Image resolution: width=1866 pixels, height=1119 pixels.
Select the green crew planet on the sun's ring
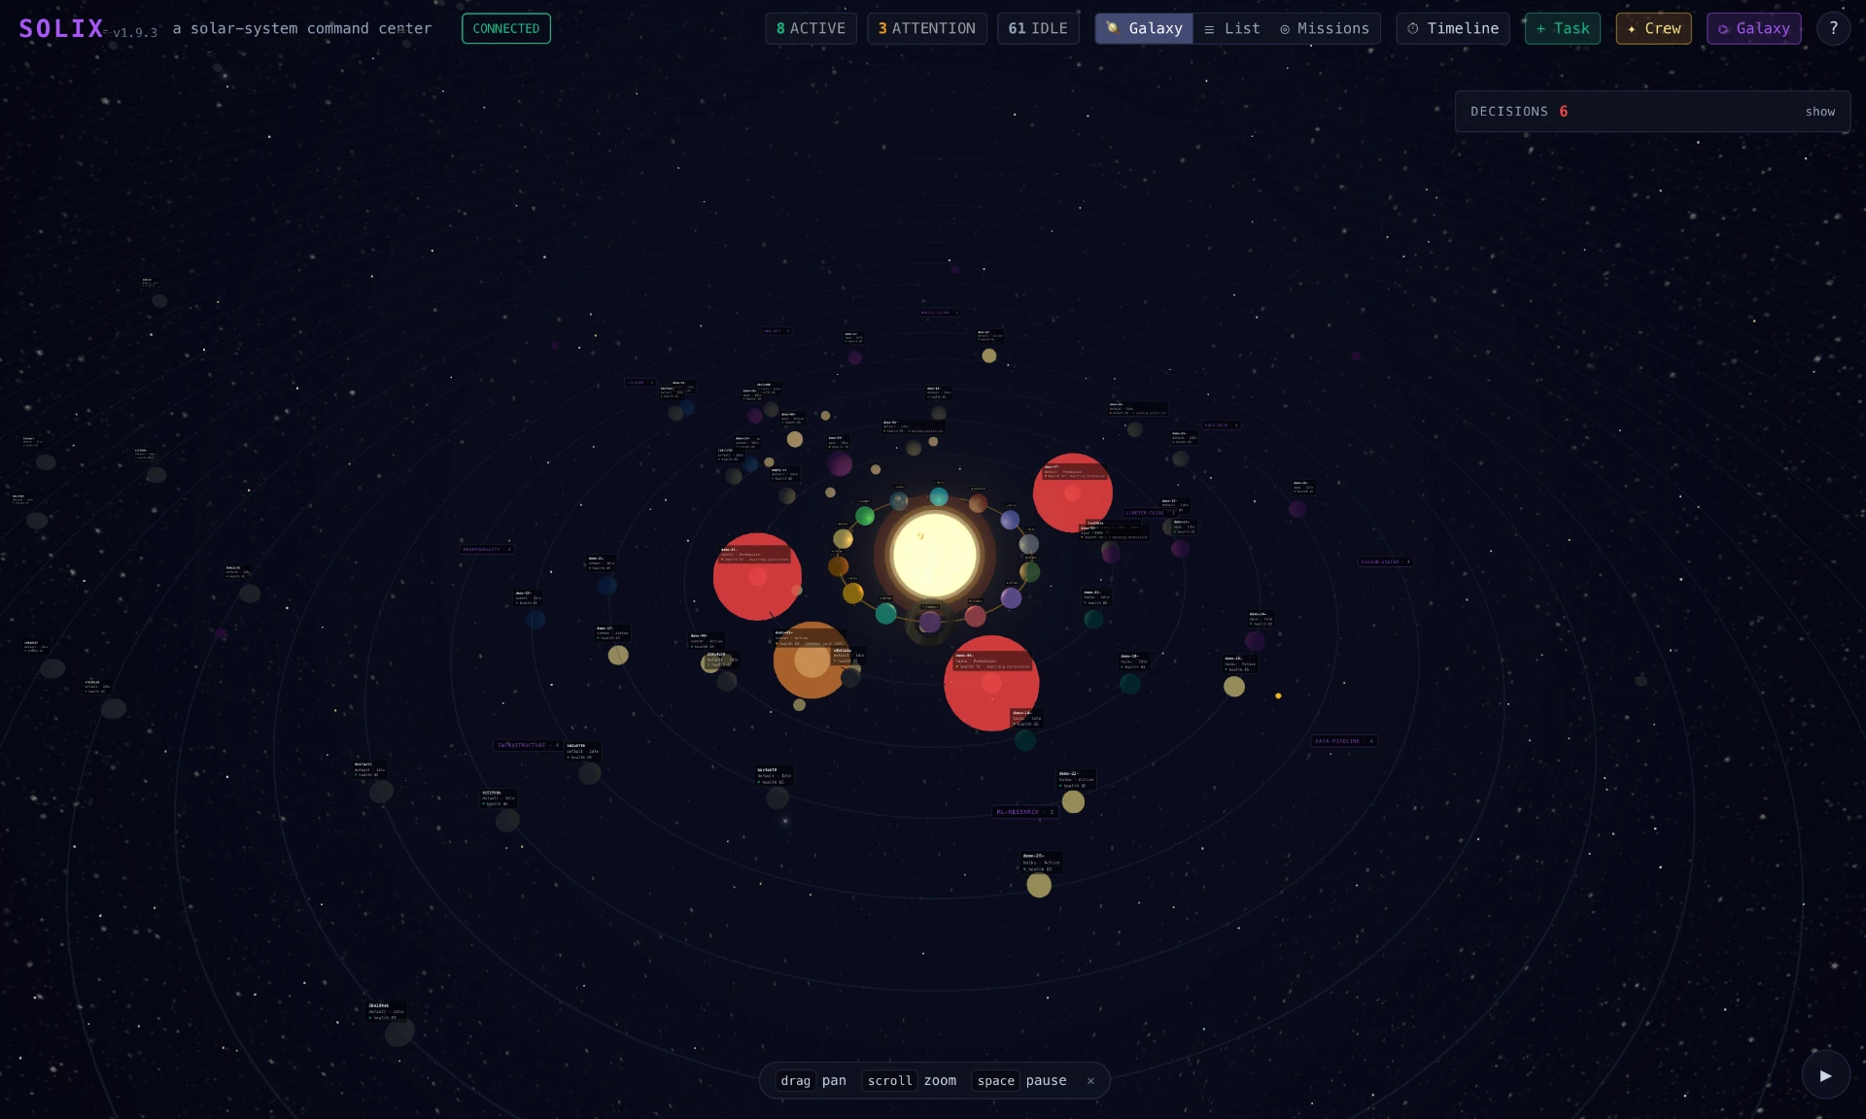pos(865,516)
